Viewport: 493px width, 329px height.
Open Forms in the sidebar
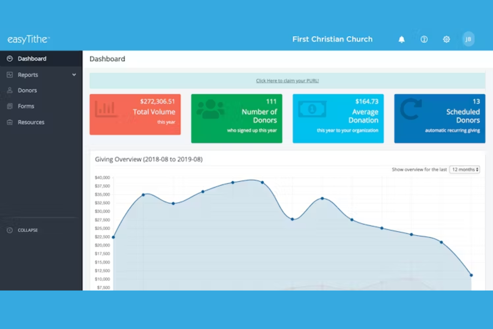[x=41, y=106]
